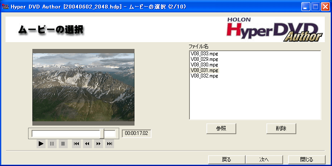Select V08_031.mpg in the file list
332x166 pixels.
tap(204, 70)
